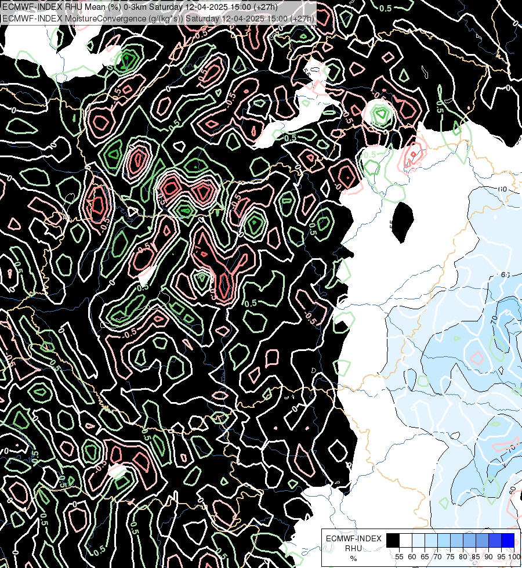The width and height of the screenshot is (522, 568).
Task: Select the 65–70 light blue legend swatch
Action: (x=431, y=540)
